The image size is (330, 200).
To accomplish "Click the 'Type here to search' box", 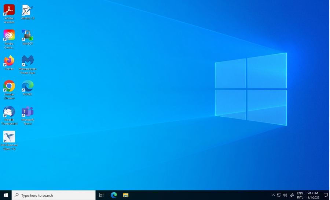I will click(x=54, y=195).
